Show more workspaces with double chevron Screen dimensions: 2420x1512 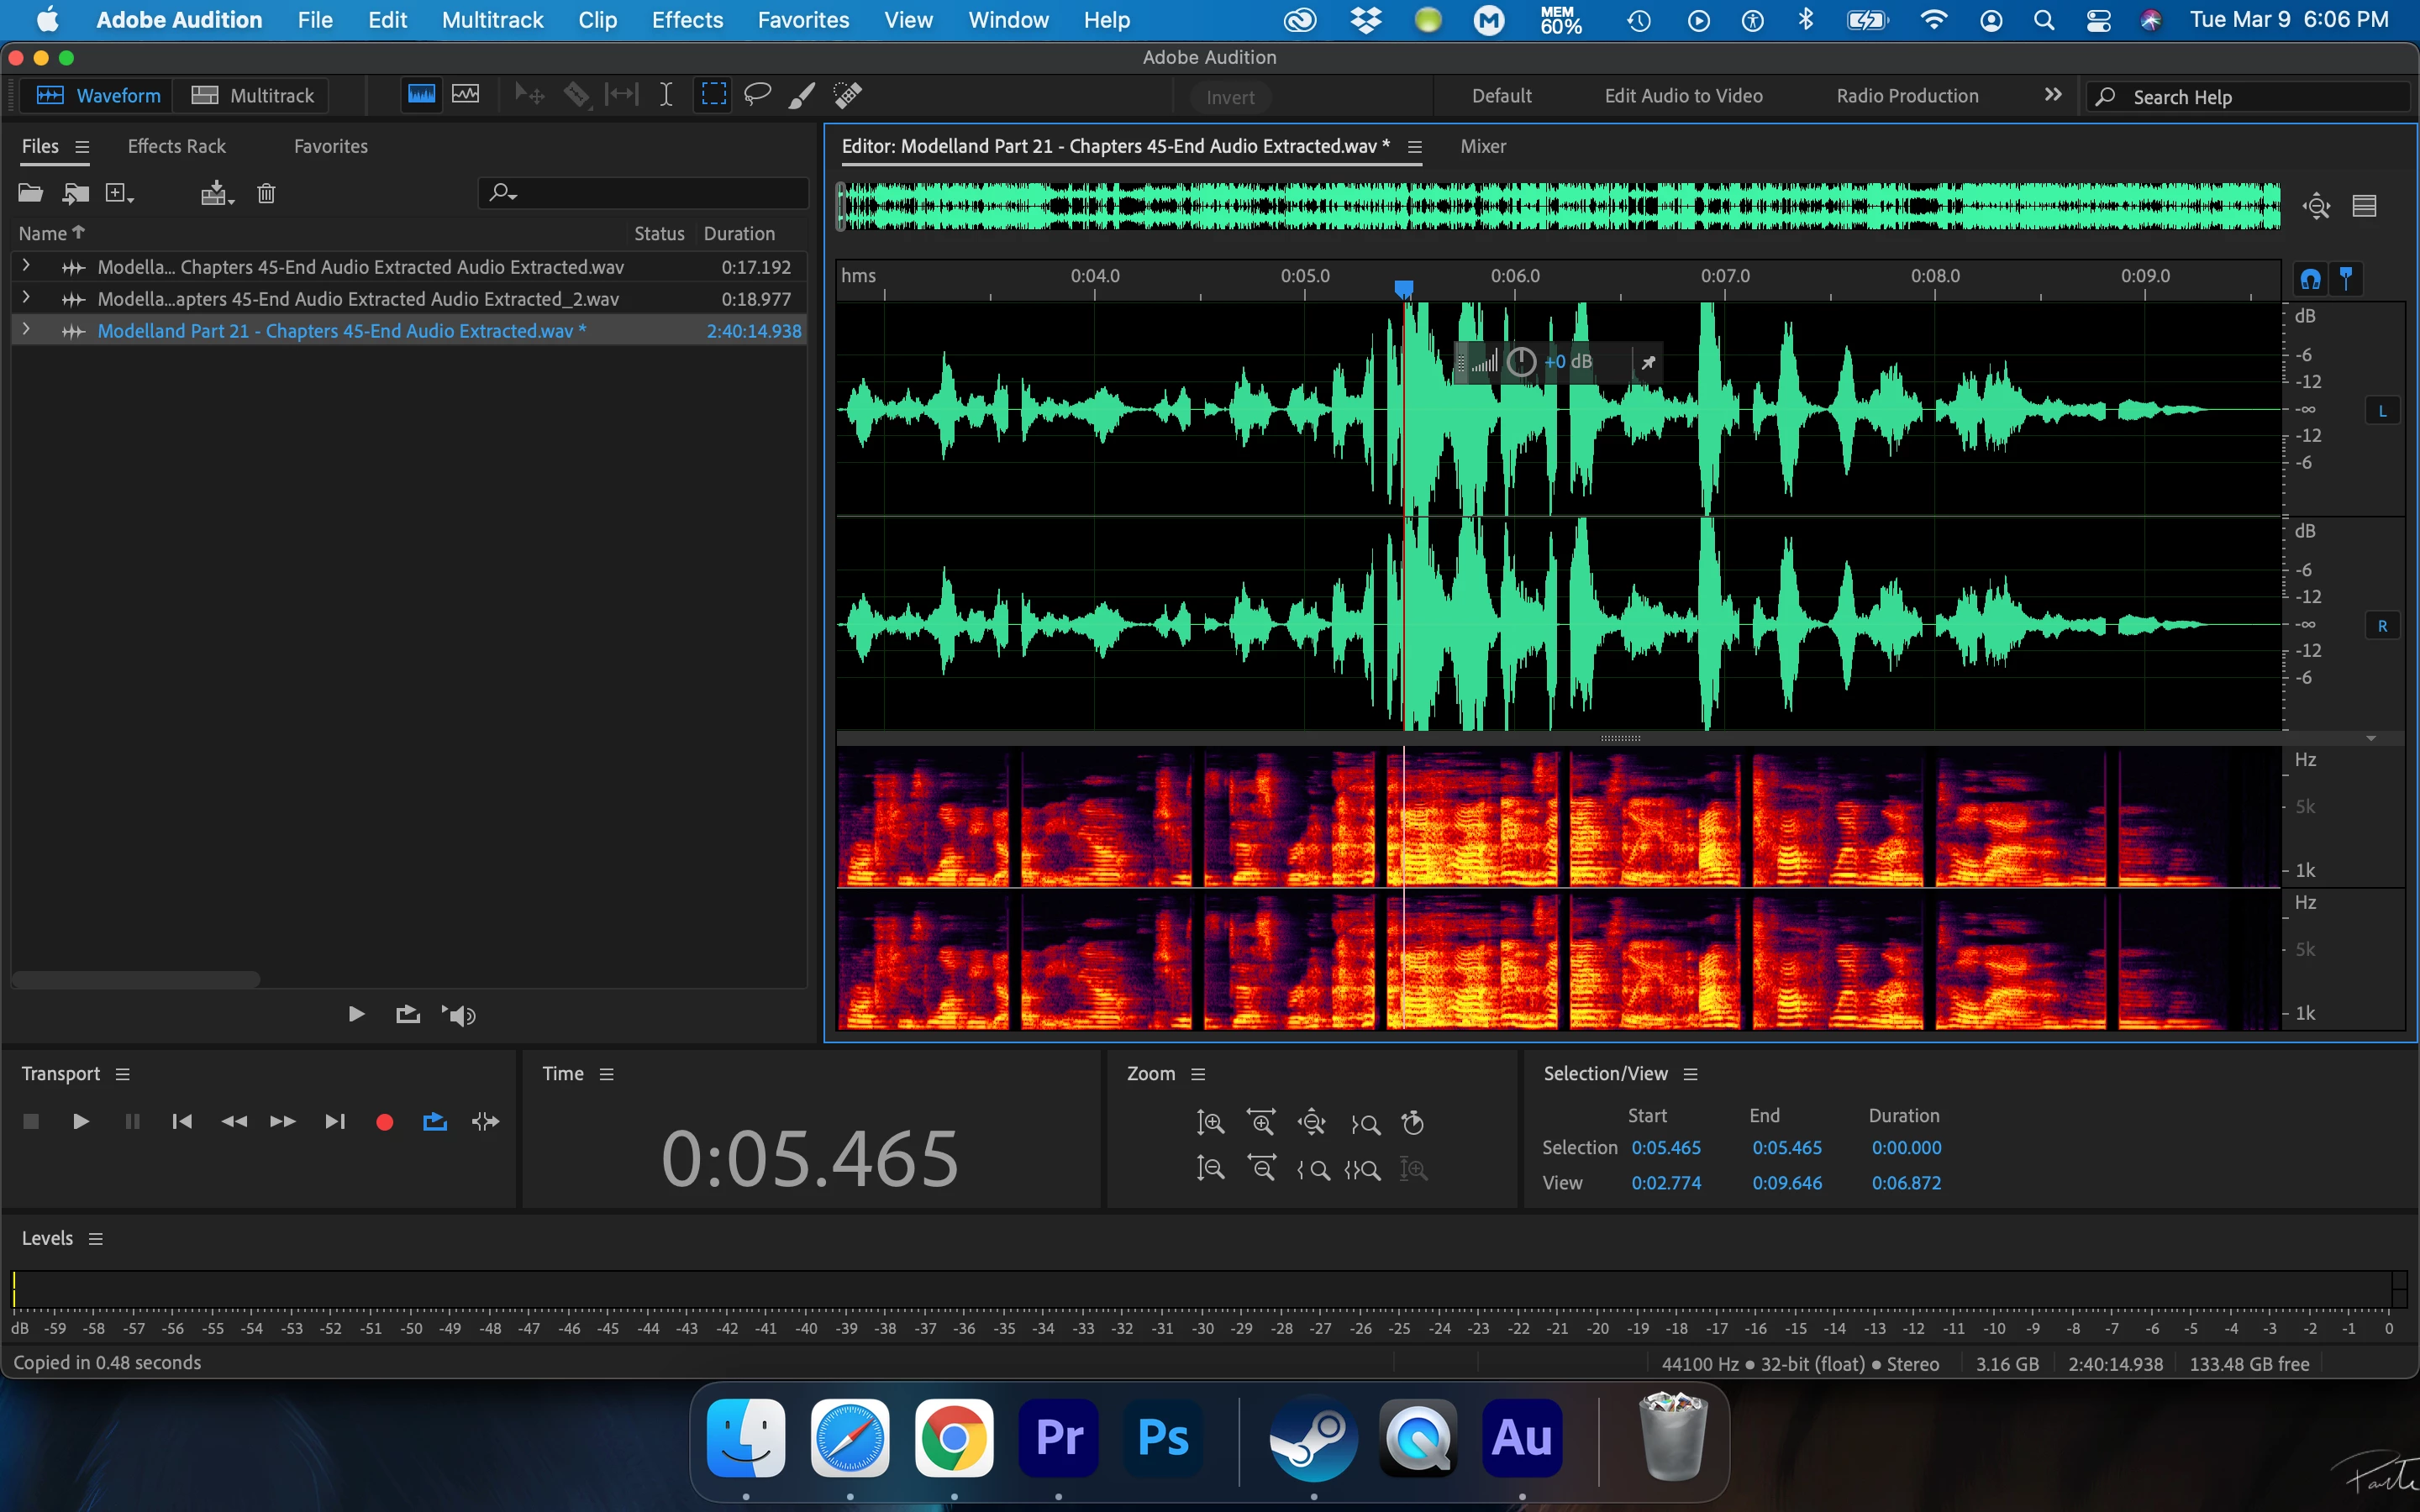click(x=2053, y=95)
